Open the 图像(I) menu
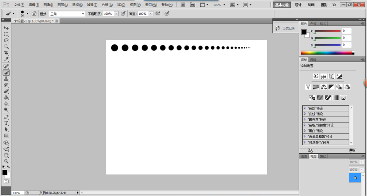This screenshot has height=196, width=367. (x=48, y=5)
